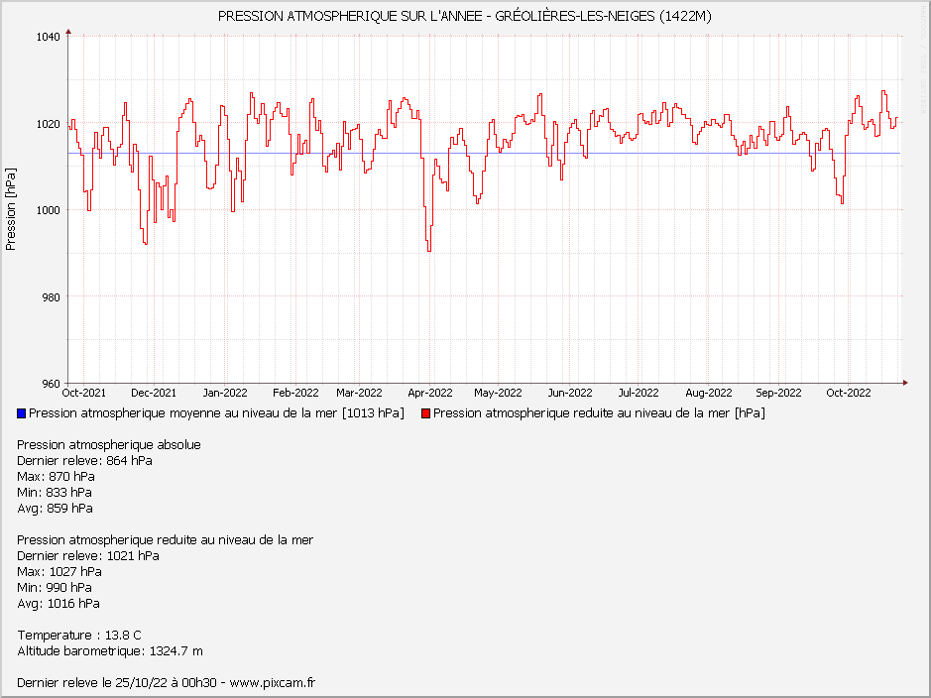Image resolution: width=931 pixels, height=698 pixels.
Task: Click the 'Pression atmospherique absolue' heading
Action: [109, 444]
